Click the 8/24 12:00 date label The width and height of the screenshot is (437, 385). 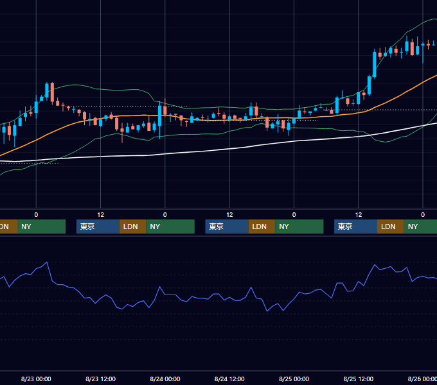[229, 379]
